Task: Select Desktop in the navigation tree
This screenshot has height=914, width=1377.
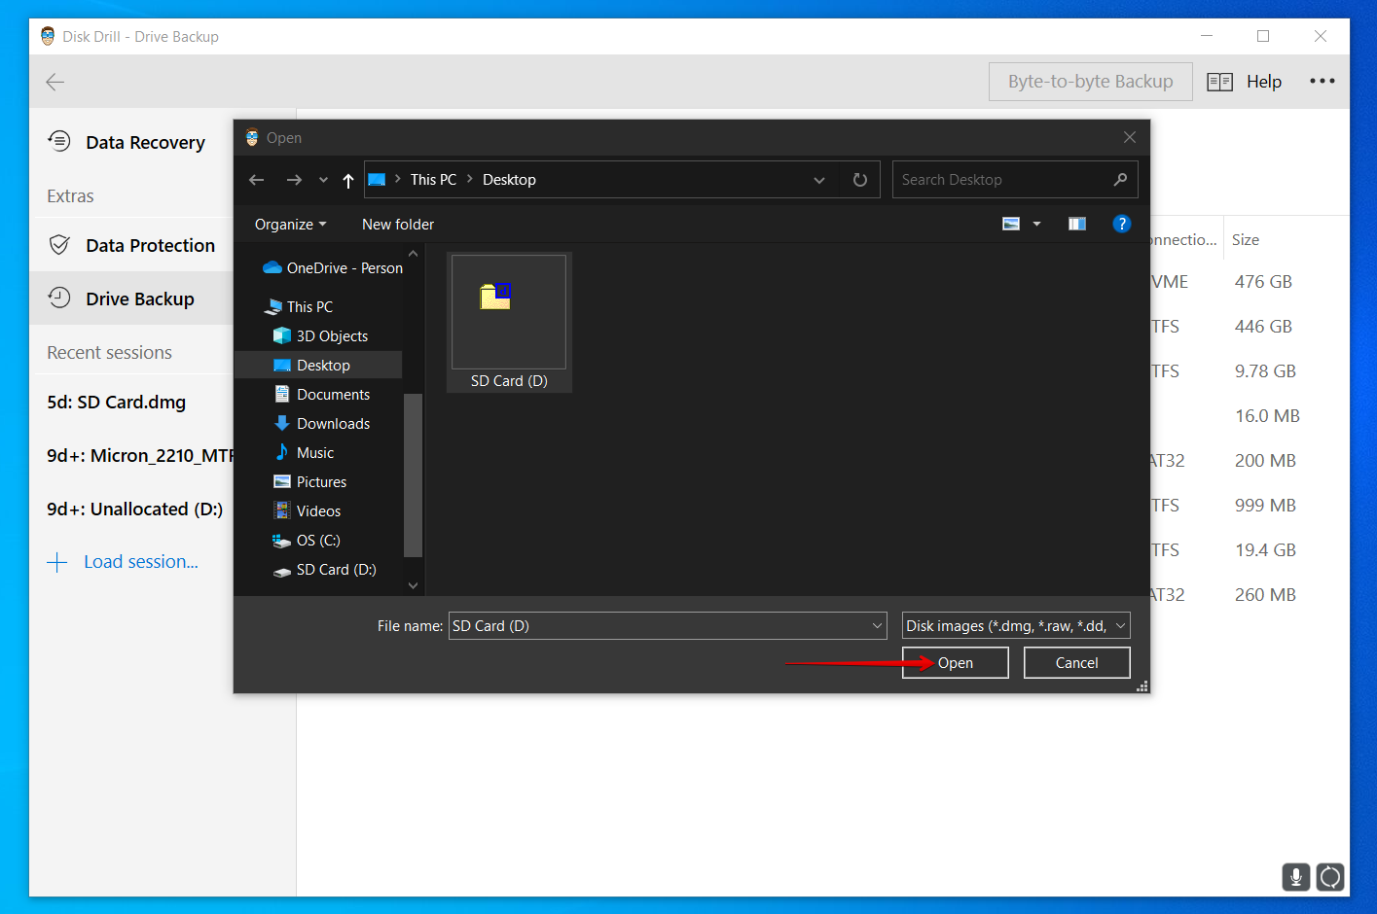Action: click(318, 366)
